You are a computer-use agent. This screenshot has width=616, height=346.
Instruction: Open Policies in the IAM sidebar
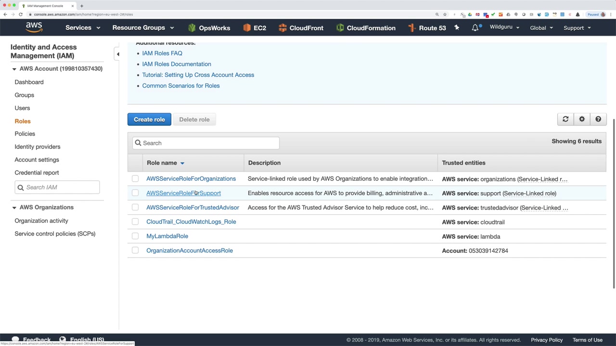[x=25, y=134]
